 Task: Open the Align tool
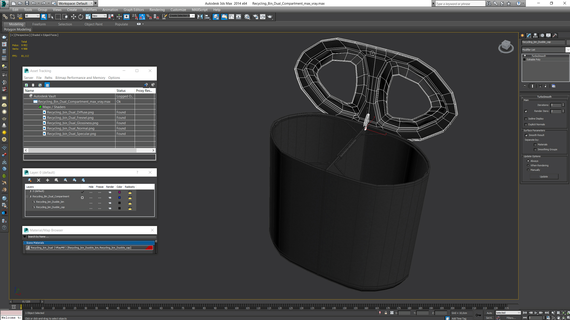[208, 17]
